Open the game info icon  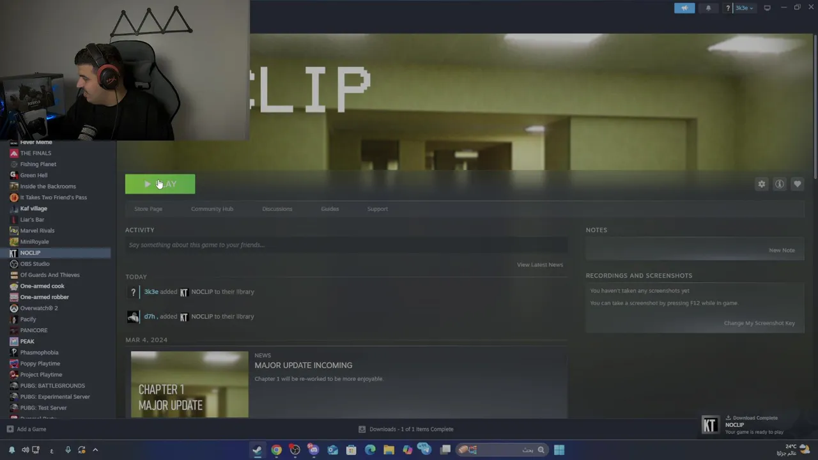coord(779,184)
